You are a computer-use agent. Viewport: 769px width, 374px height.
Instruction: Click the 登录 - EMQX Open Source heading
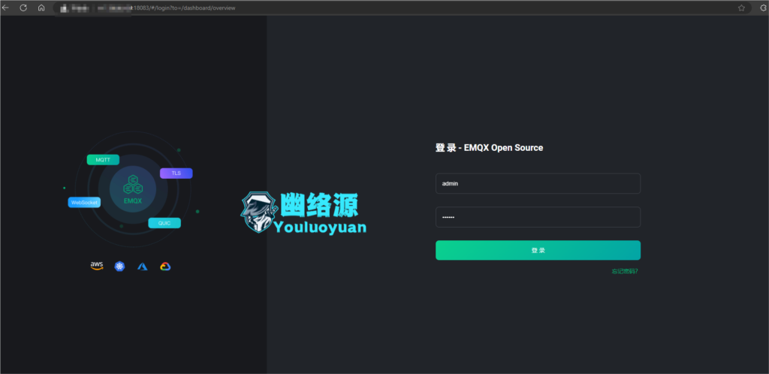[489, 147]
